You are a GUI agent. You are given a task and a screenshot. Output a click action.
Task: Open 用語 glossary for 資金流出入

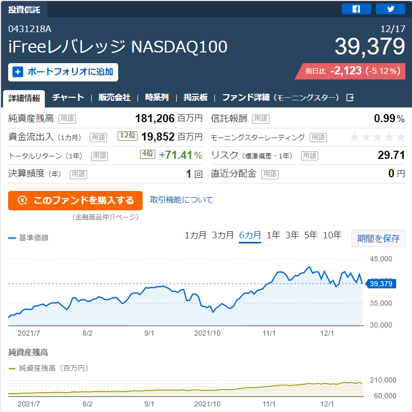point(98,137)
